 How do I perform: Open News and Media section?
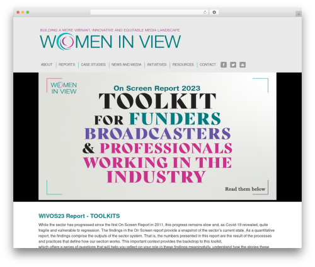(126, 64)
